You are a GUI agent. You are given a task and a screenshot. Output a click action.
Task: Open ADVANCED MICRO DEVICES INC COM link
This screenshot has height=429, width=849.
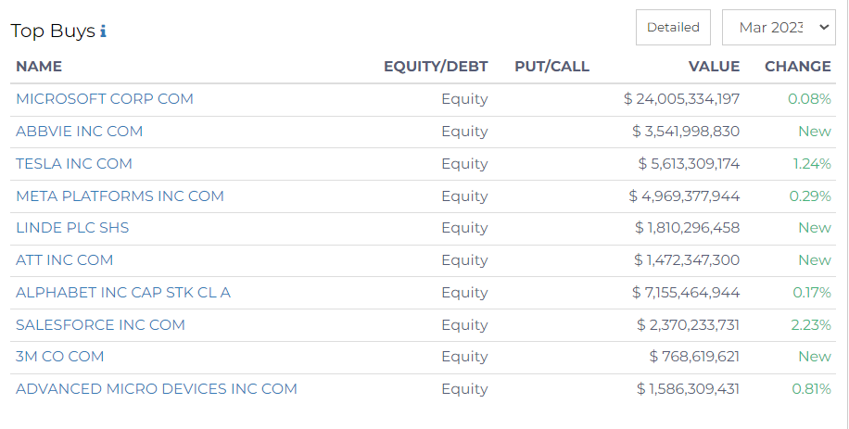(x=157, y=389)
